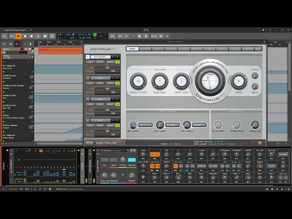
Task: Switch to the EASY tab in OsTIrus
Action: [x=132, y=49]
